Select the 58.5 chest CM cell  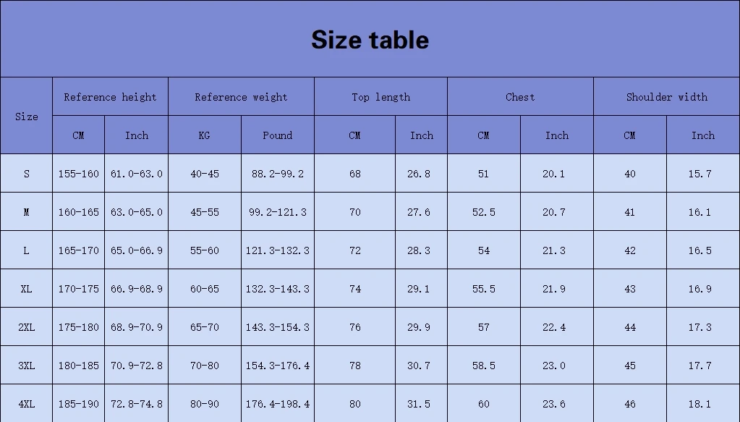[483, 366]
